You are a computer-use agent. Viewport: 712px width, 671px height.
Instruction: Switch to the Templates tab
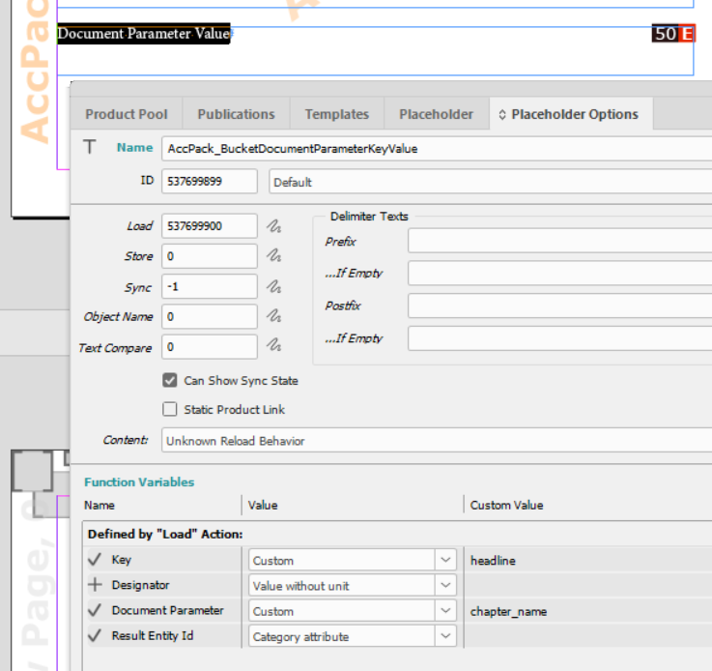[x=337, y=114]
